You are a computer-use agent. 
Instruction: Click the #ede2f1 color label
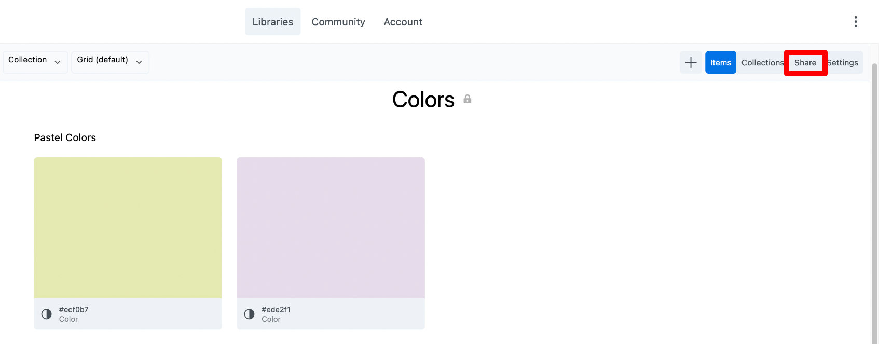pyautogui.click(x=276, y=310)
